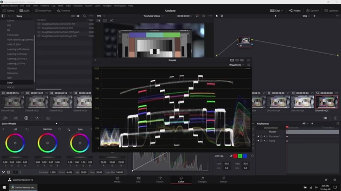
Task: Open the Color menu in the menu bar
Action: coord(98,6)
